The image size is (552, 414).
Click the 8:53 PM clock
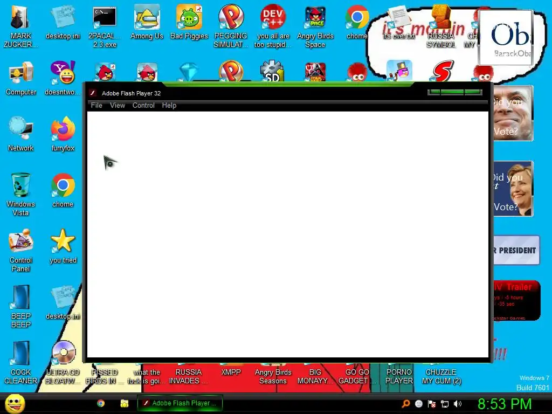click(x=505, y=404)
